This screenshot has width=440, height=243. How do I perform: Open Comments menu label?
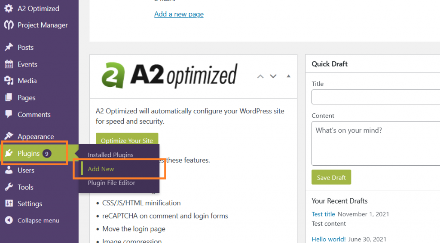(x=34, y=114)
